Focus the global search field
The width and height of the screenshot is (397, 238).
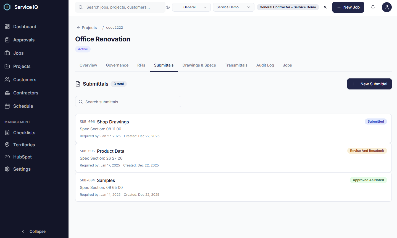[120, 7]
